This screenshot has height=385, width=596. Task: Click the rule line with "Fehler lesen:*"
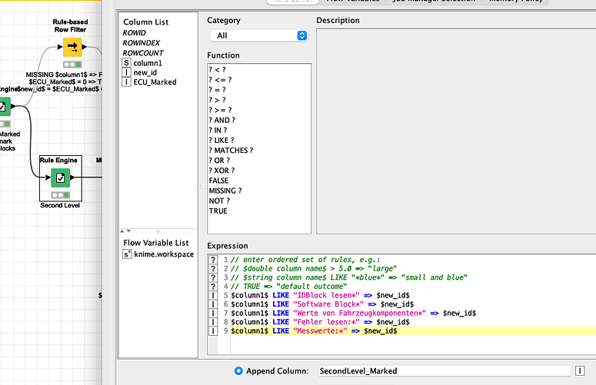click(x=320, y=322)
